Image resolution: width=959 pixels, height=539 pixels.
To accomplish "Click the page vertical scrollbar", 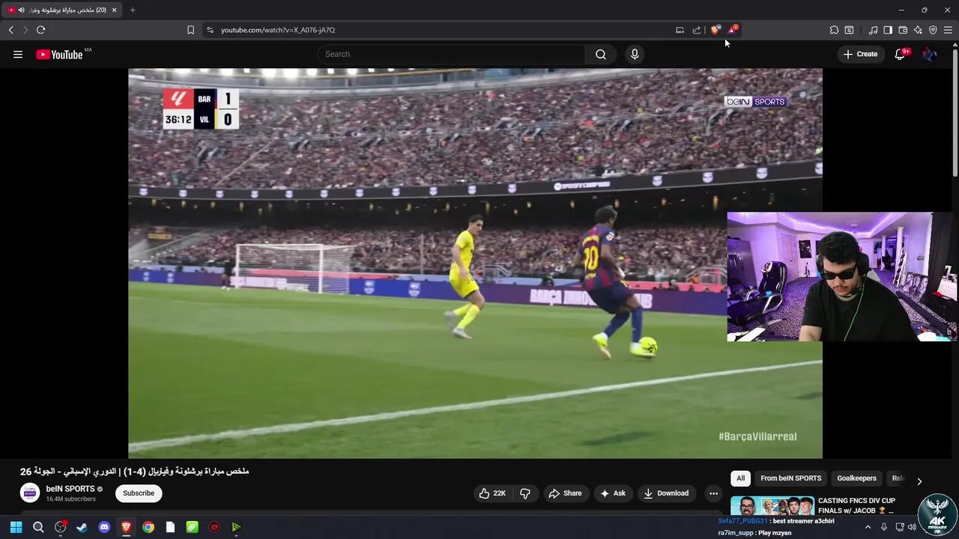I will [955, 112].
